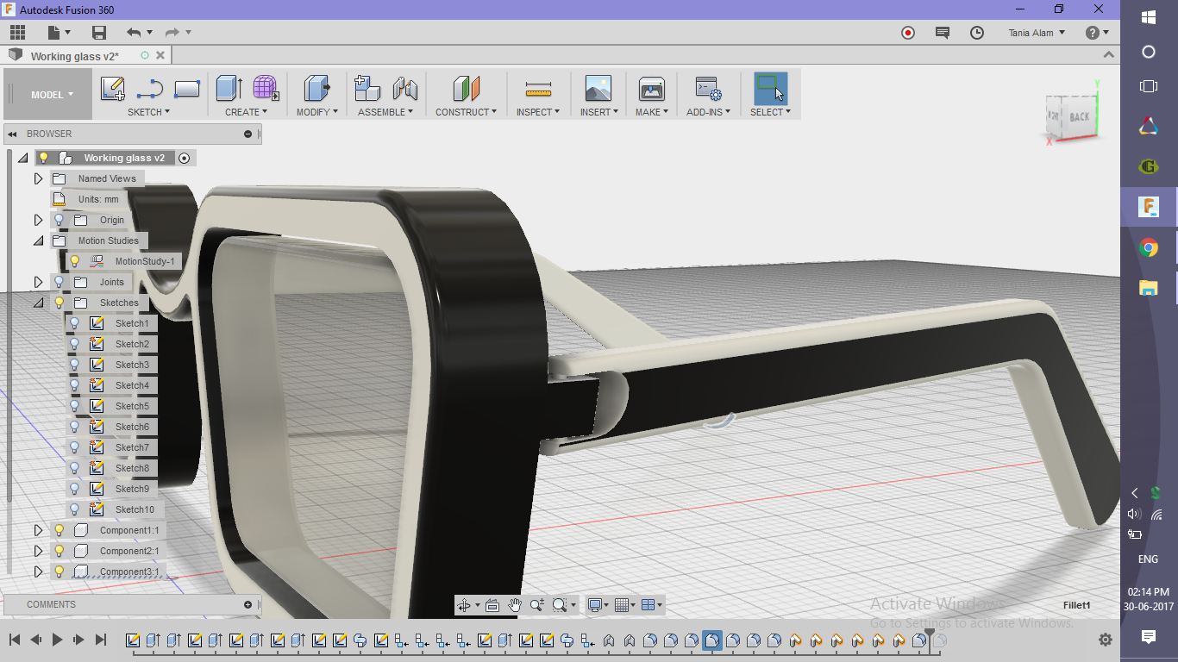Jump to timeline beginning

(x=15, y=640)
